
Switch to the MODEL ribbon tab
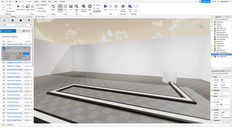click(36, 1)
